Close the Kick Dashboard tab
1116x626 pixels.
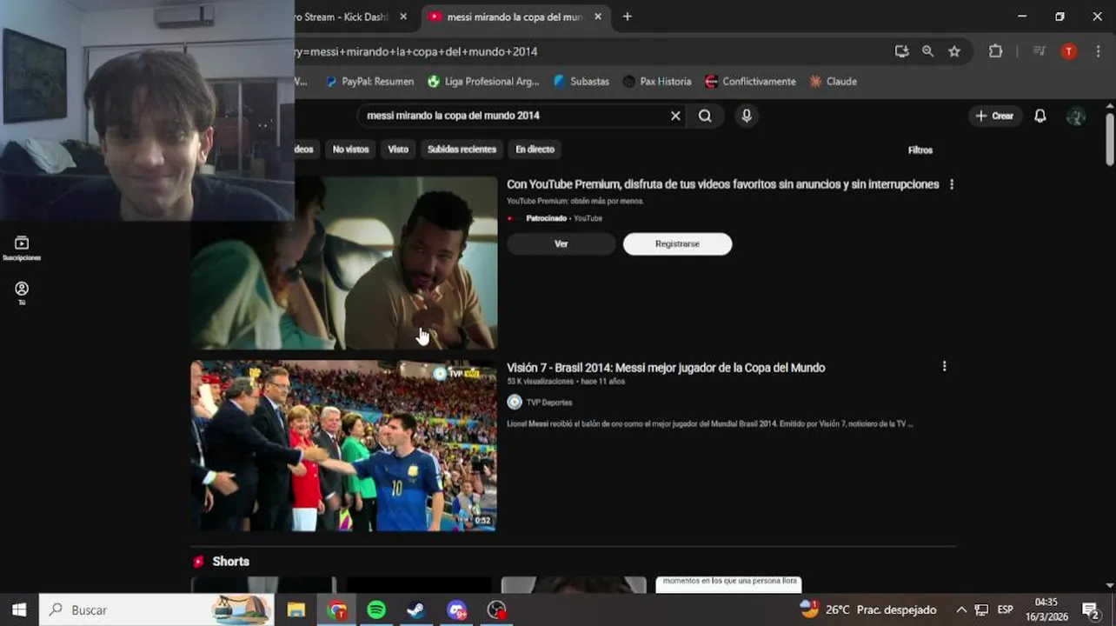pos(403,17)
